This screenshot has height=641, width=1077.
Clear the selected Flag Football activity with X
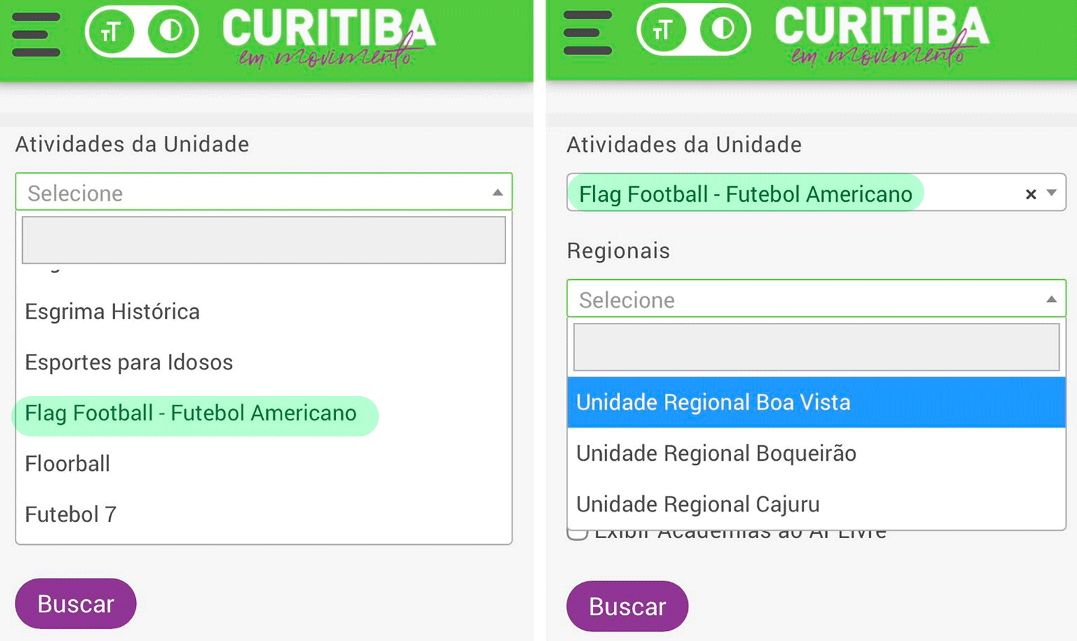tap(1031, 194)
